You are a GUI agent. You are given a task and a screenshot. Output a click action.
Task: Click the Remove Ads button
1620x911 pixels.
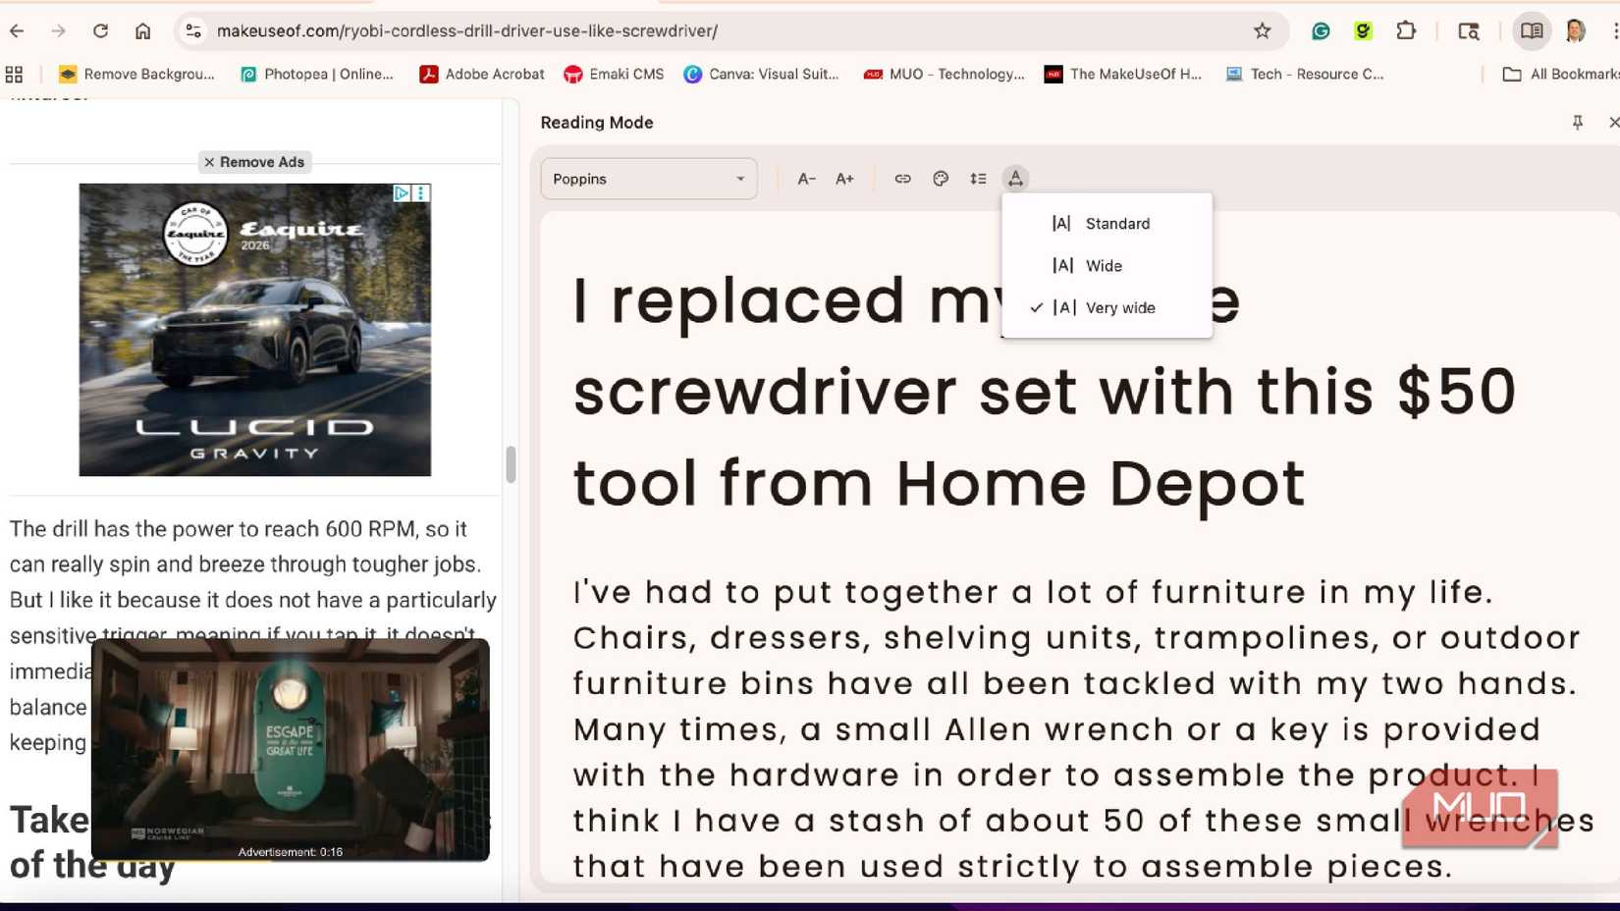pyautogui.click(x=253, y=162)
